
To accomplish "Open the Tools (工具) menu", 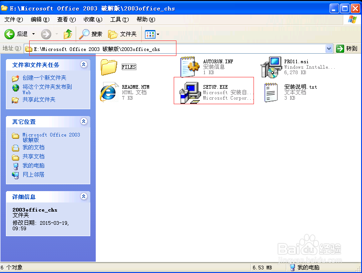I will 119,20.
